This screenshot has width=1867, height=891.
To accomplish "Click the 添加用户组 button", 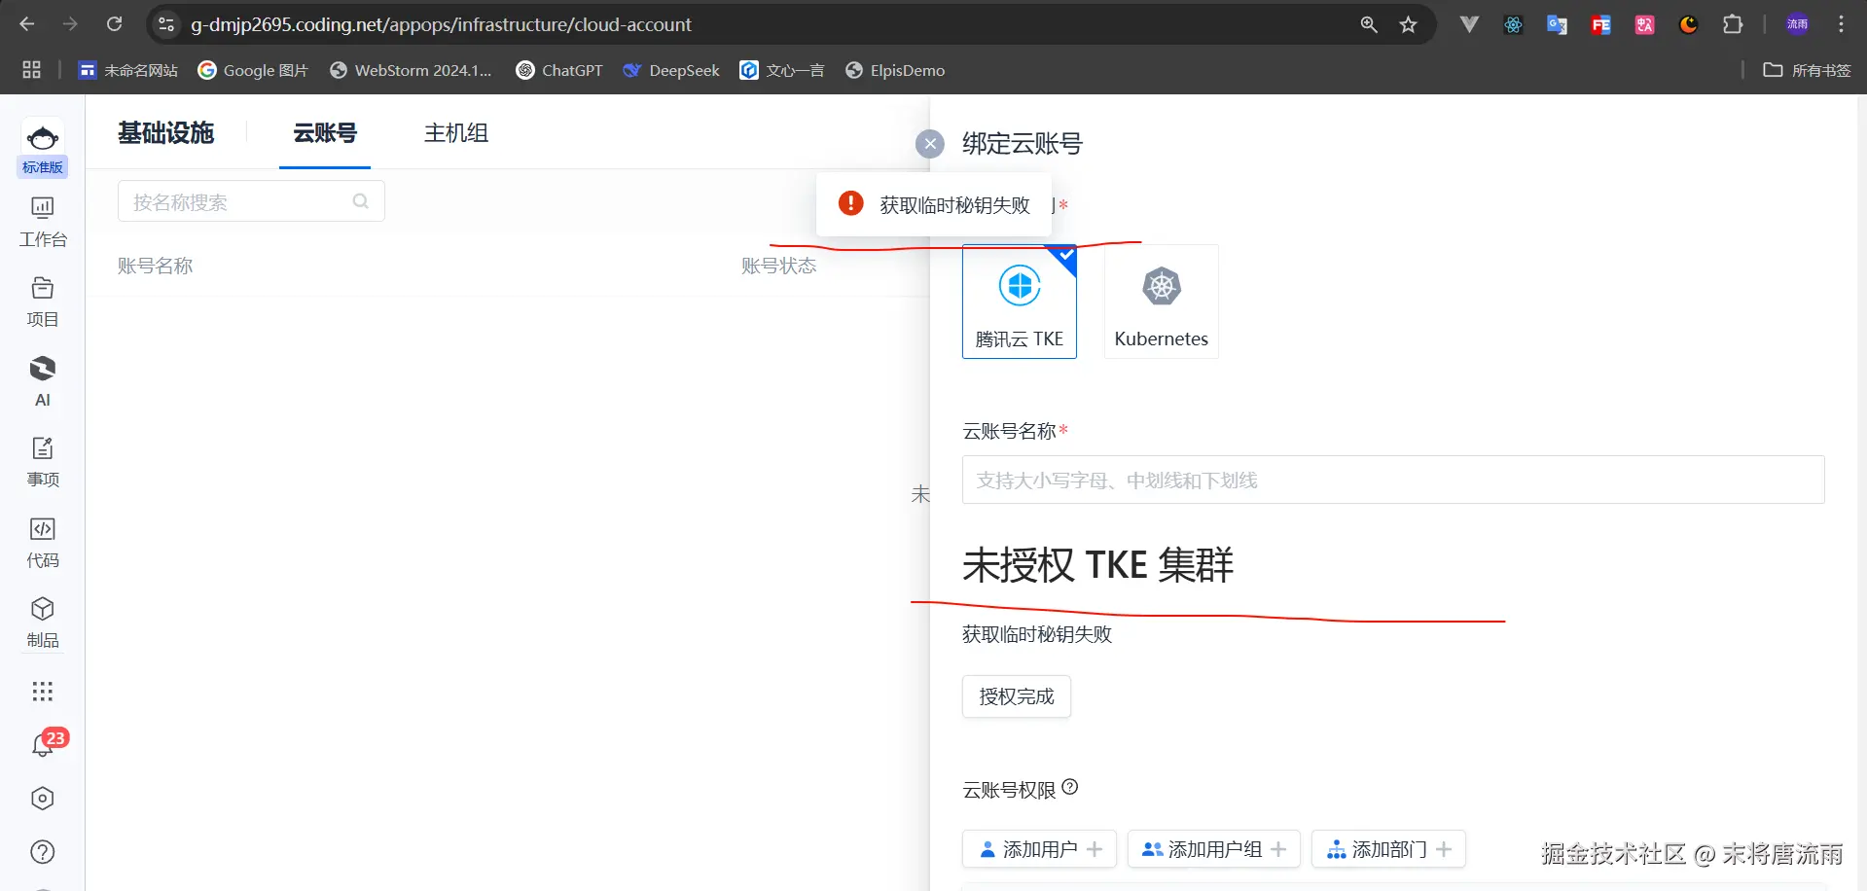I will 1214,849.
